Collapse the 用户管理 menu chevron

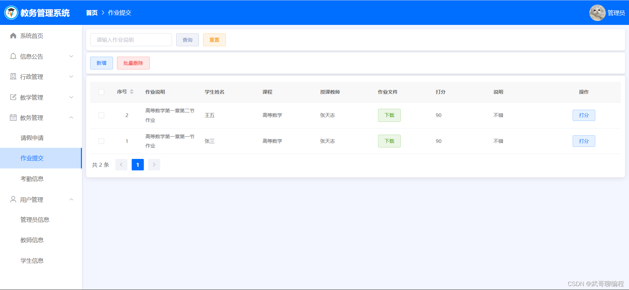(x=71, y=200)
